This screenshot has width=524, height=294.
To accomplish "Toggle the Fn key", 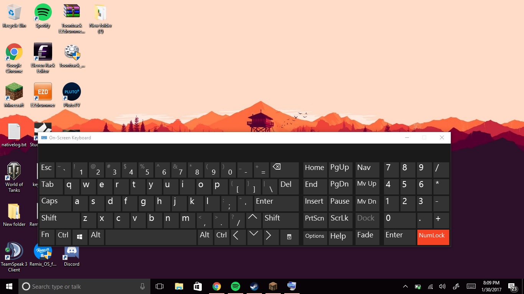I will (47, 237).
